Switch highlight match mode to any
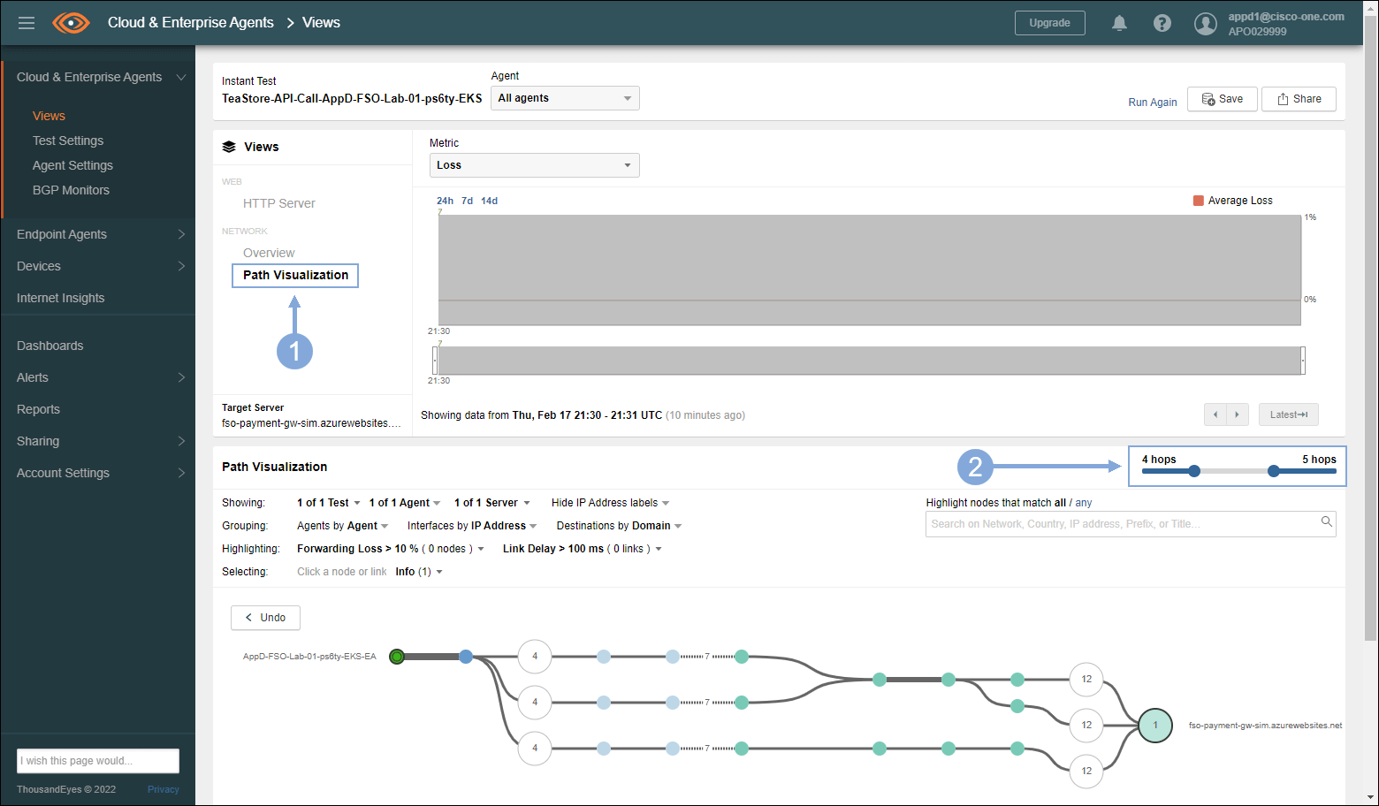Screen dimensions: 1379x806 pyautogui.click(x=1083, y=503)
